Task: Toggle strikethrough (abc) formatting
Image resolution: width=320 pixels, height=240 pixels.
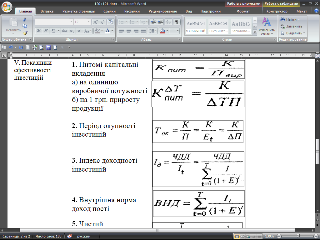Action: point(64,31)
